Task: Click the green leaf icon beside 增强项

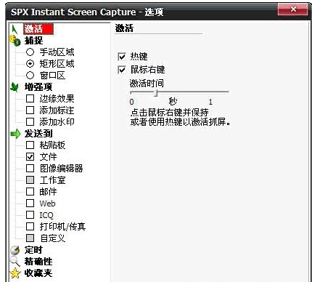Action: point(15,87)
